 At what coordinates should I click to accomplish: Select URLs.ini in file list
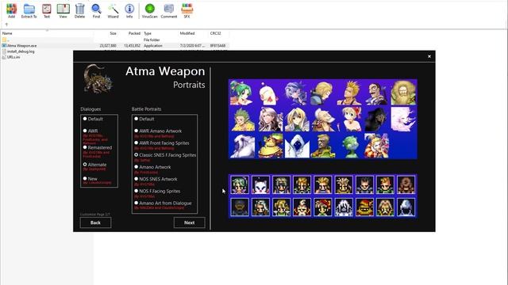[x=13, y=57]
